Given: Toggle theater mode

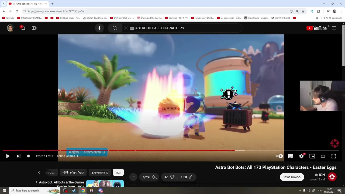Looking at the screenshot, I should [x=323, y=156].
